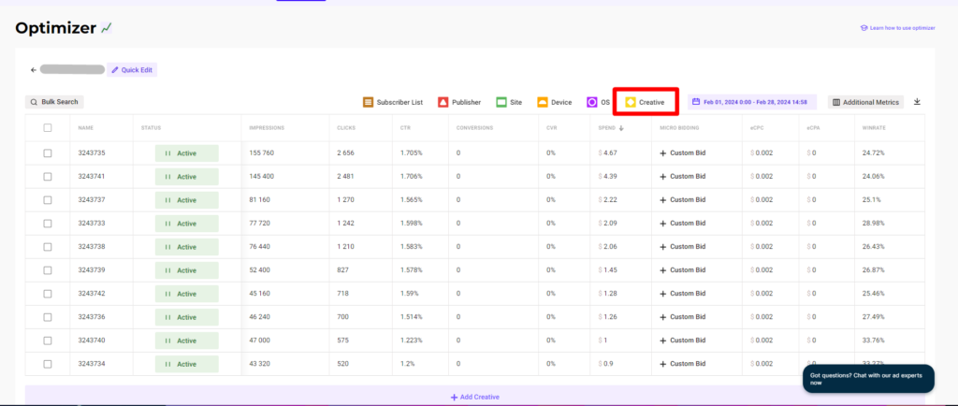Add Custom Bid for creative 3243738
The height and width of the screenshot is (406, 958).
pos(682,247)
